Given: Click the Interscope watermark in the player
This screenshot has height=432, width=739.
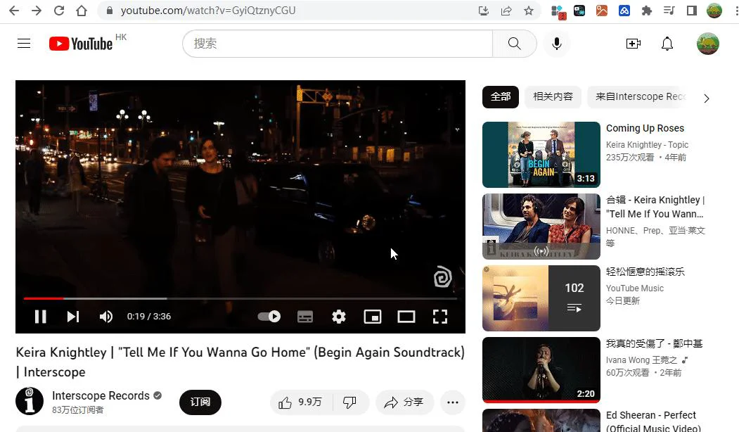Looking at the screenshot, I should [x=442, y=277].
